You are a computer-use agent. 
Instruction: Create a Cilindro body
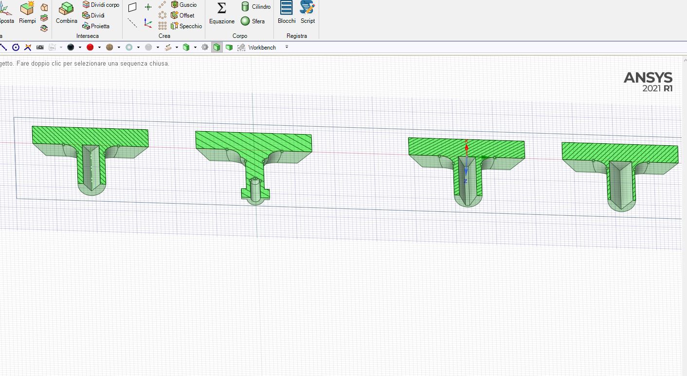pyautogui.click(x=256, y=6)
